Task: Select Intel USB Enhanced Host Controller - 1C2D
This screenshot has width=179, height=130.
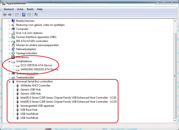Action: pyautogui.click(x=69, y=102)
